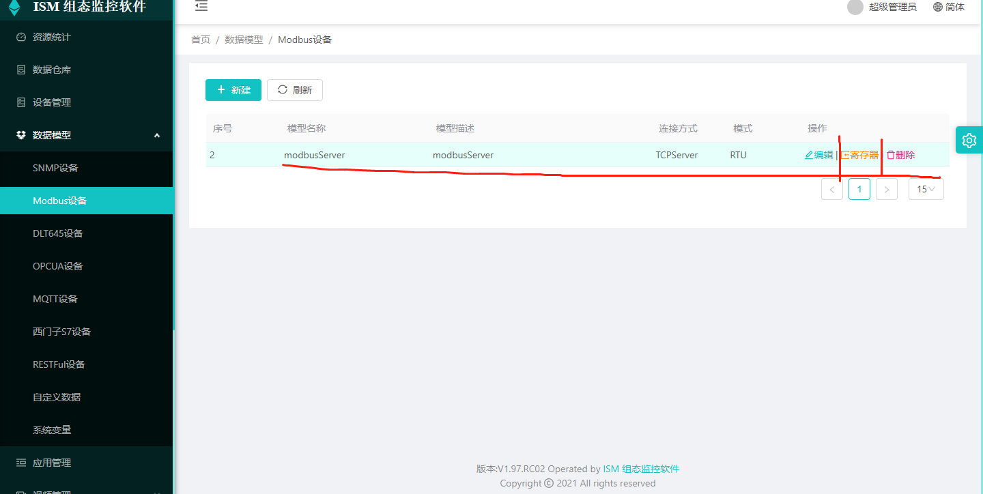
Task: Select DLT645设备 submenu item
Action: click(x=86, y=233)
